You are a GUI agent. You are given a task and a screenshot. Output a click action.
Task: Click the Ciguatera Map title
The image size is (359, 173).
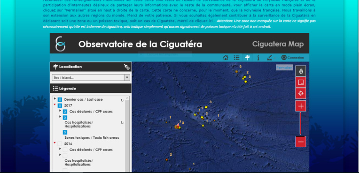[278, 44]
